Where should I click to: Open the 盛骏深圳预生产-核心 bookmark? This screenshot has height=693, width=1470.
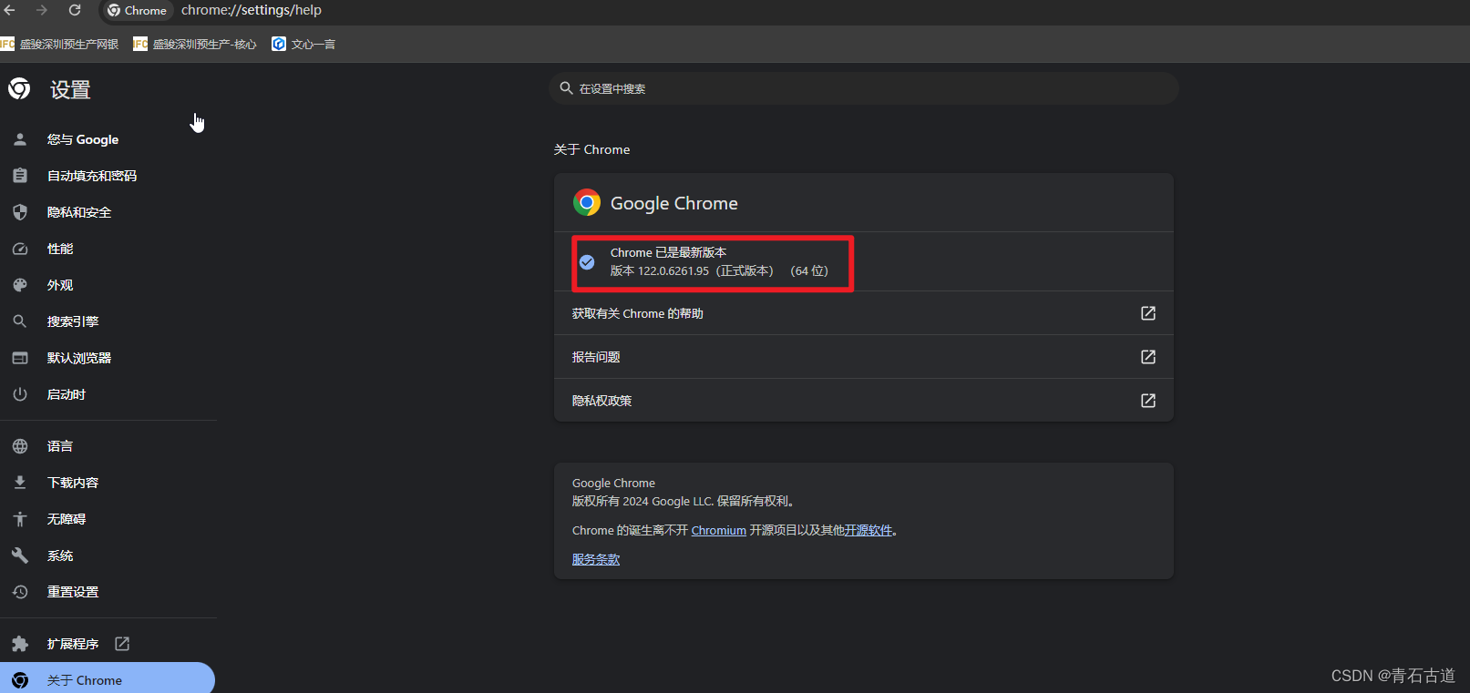coord(195,44)
